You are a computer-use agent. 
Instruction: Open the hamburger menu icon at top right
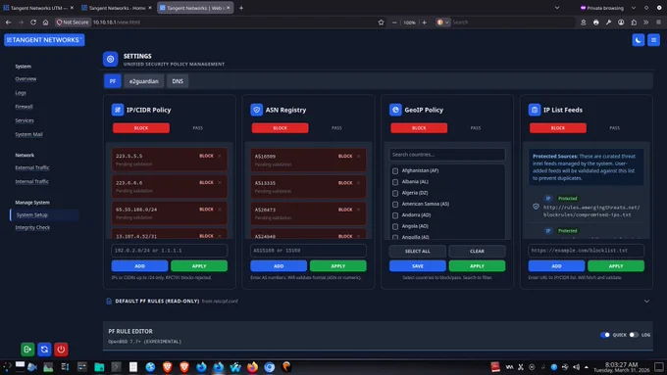[x=653, y=40]
